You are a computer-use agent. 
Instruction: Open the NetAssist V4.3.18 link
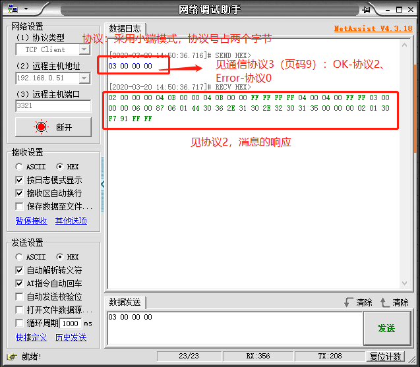373,28
